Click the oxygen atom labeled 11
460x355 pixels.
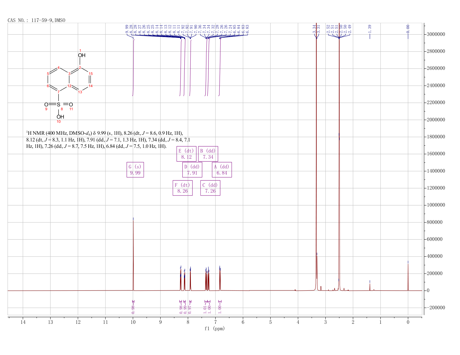(71, 105)
